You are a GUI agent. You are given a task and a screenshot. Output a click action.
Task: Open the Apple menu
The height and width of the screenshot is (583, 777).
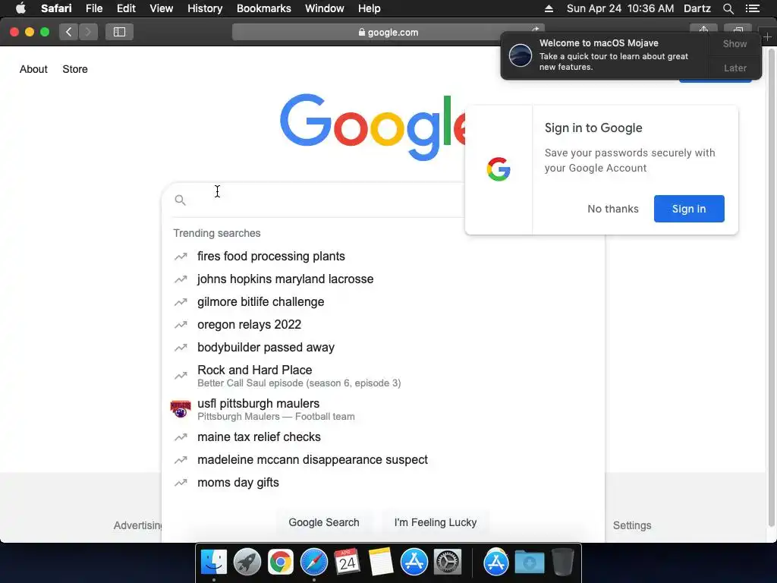click(20, 8)
